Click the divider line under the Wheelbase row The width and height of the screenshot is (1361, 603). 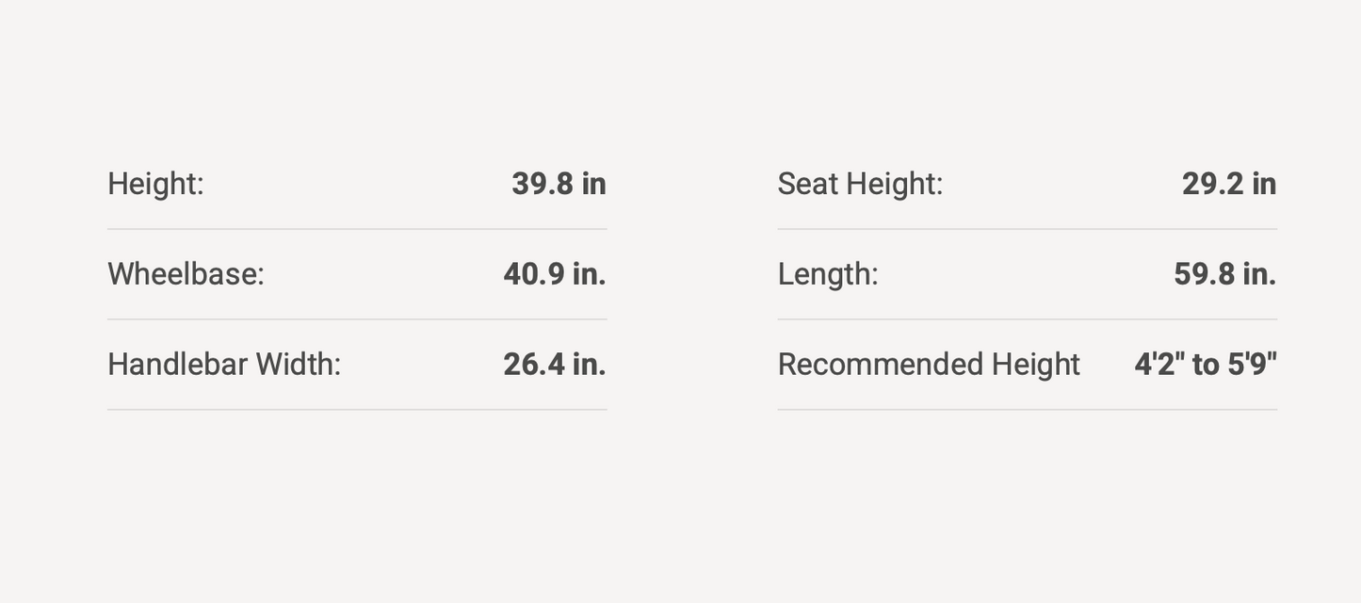point(357,319)
